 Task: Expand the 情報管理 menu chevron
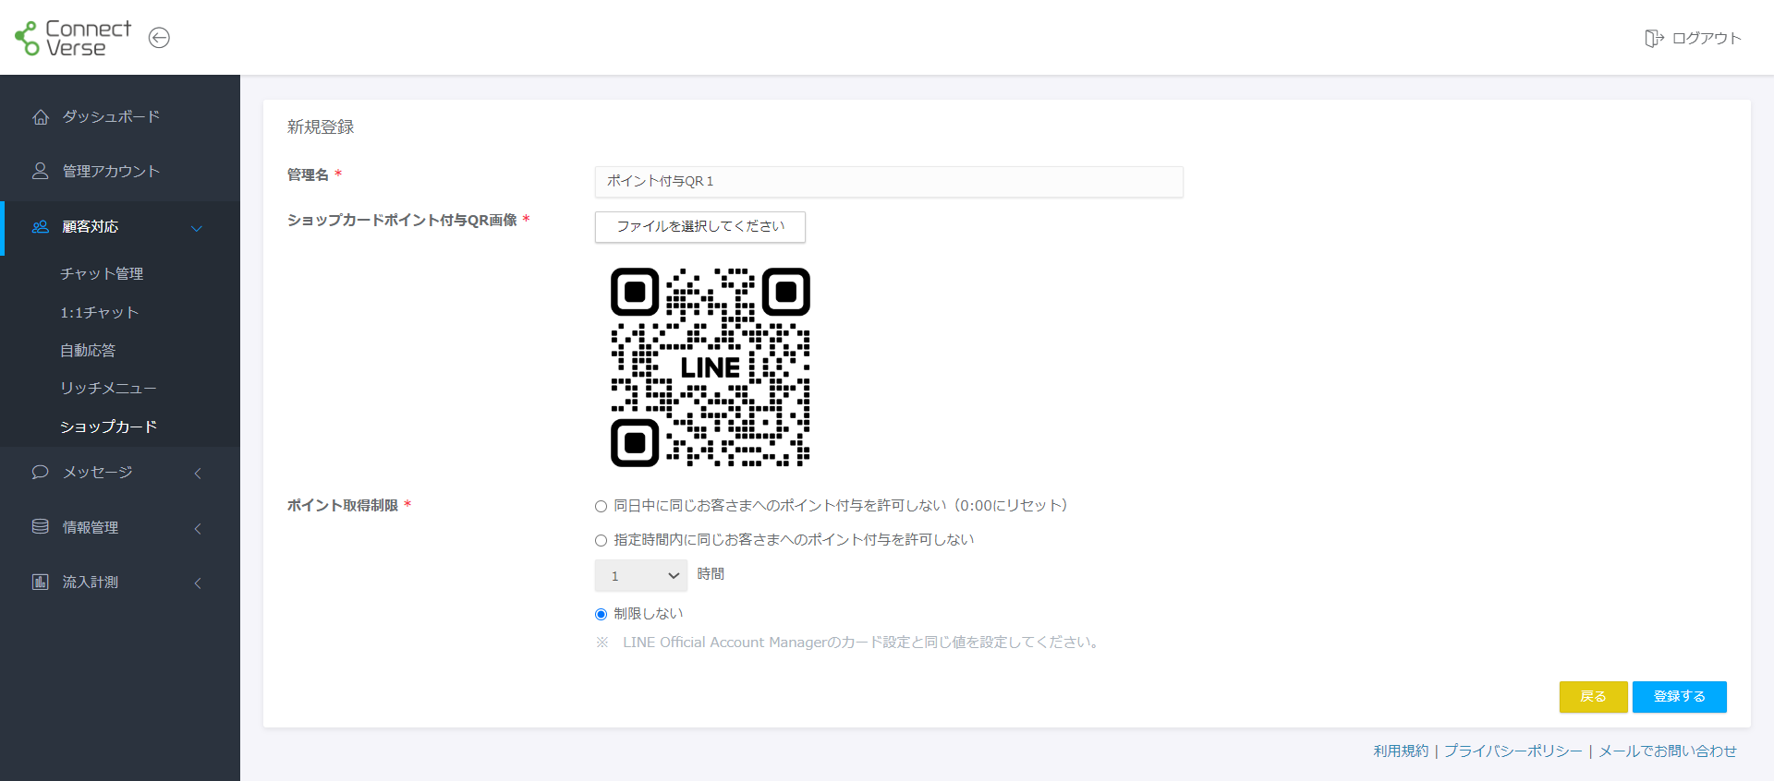[x=198, y=528]
